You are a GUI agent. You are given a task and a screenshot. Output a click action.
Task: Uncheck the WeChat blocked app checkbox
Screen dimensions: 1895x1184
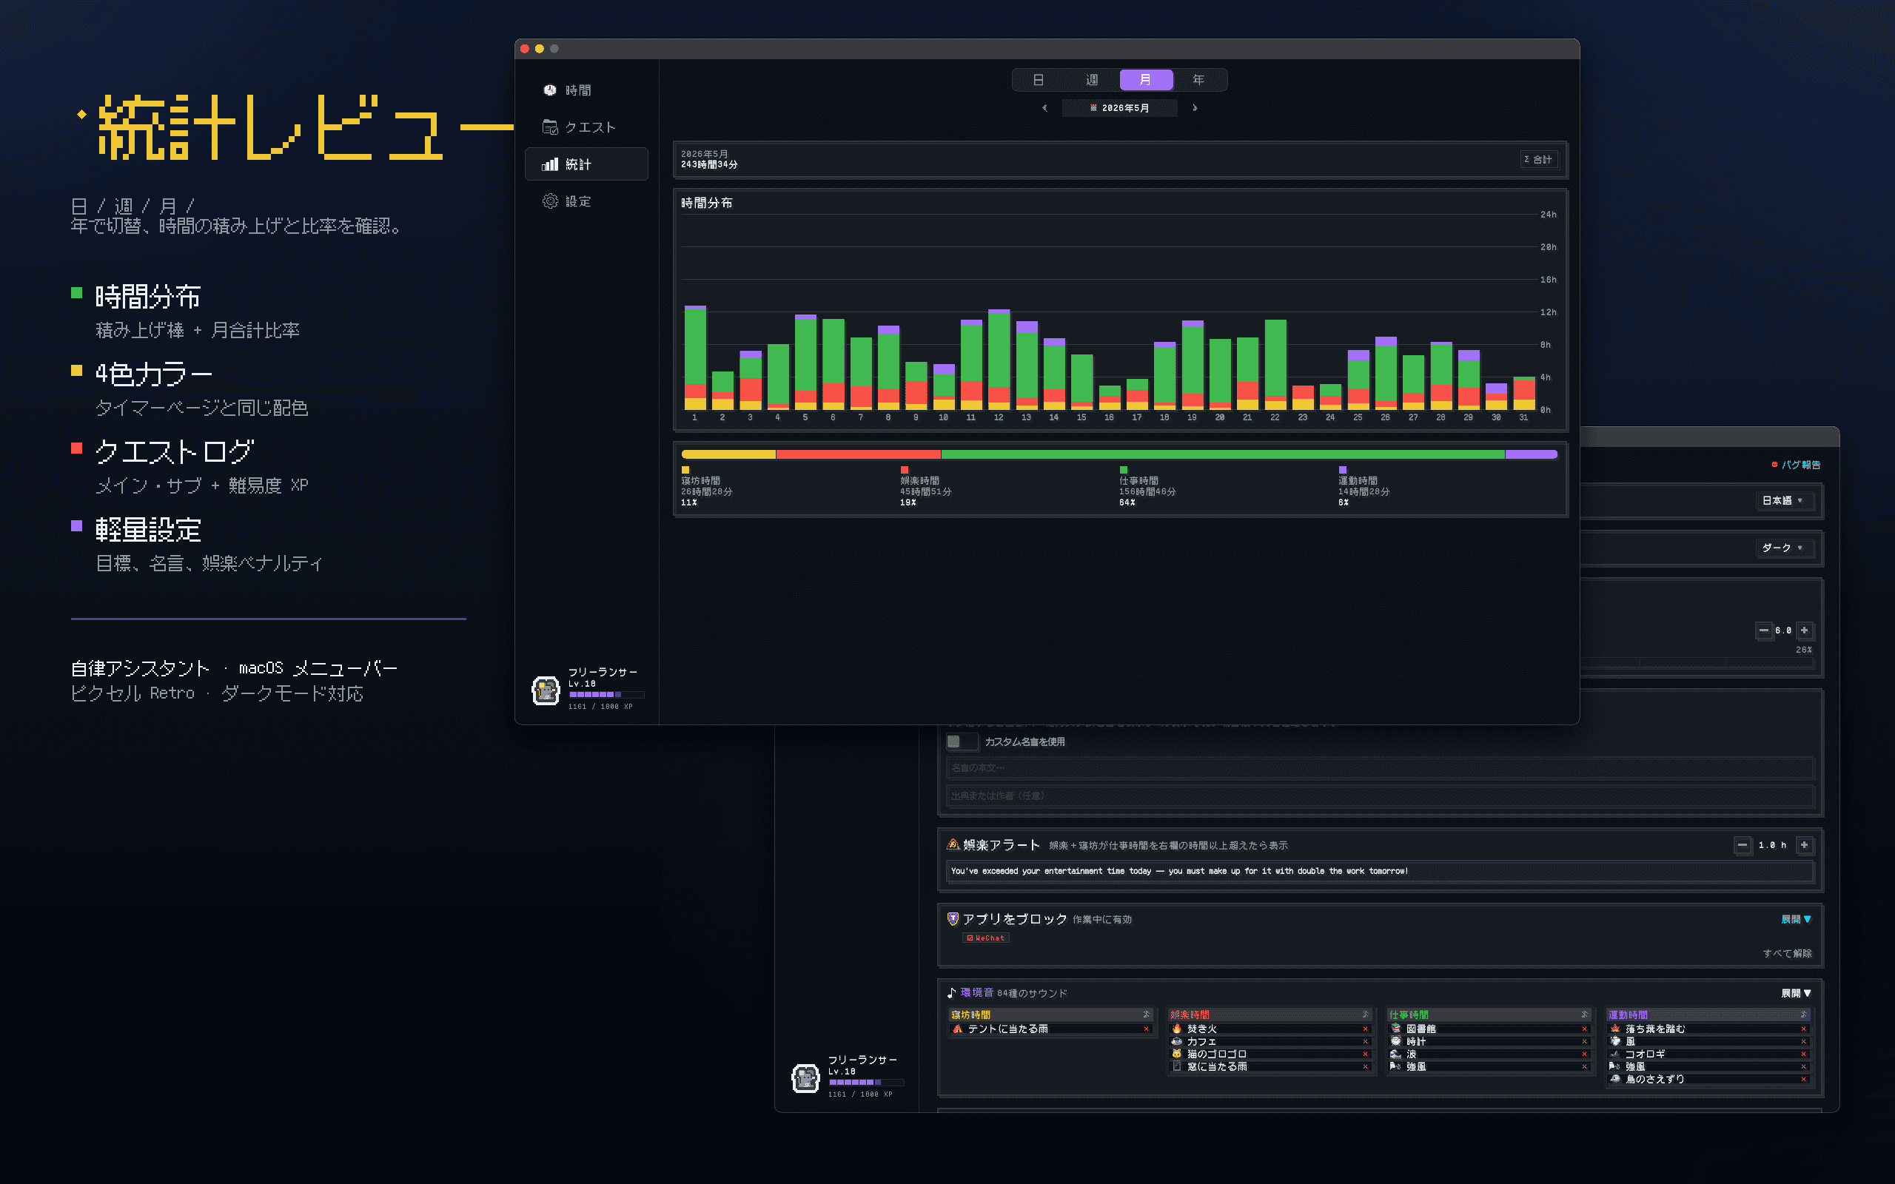point(970,938)
